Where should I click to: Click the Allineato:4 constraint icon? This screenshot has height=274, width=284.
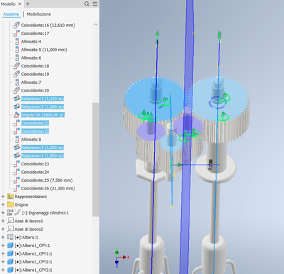[17, 41]
